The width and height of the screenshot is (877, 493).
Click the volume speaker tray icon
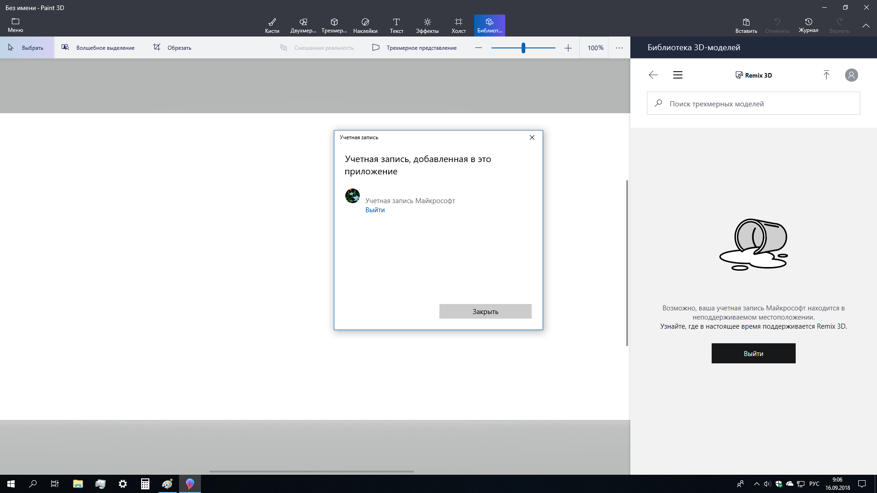(767, 484)
